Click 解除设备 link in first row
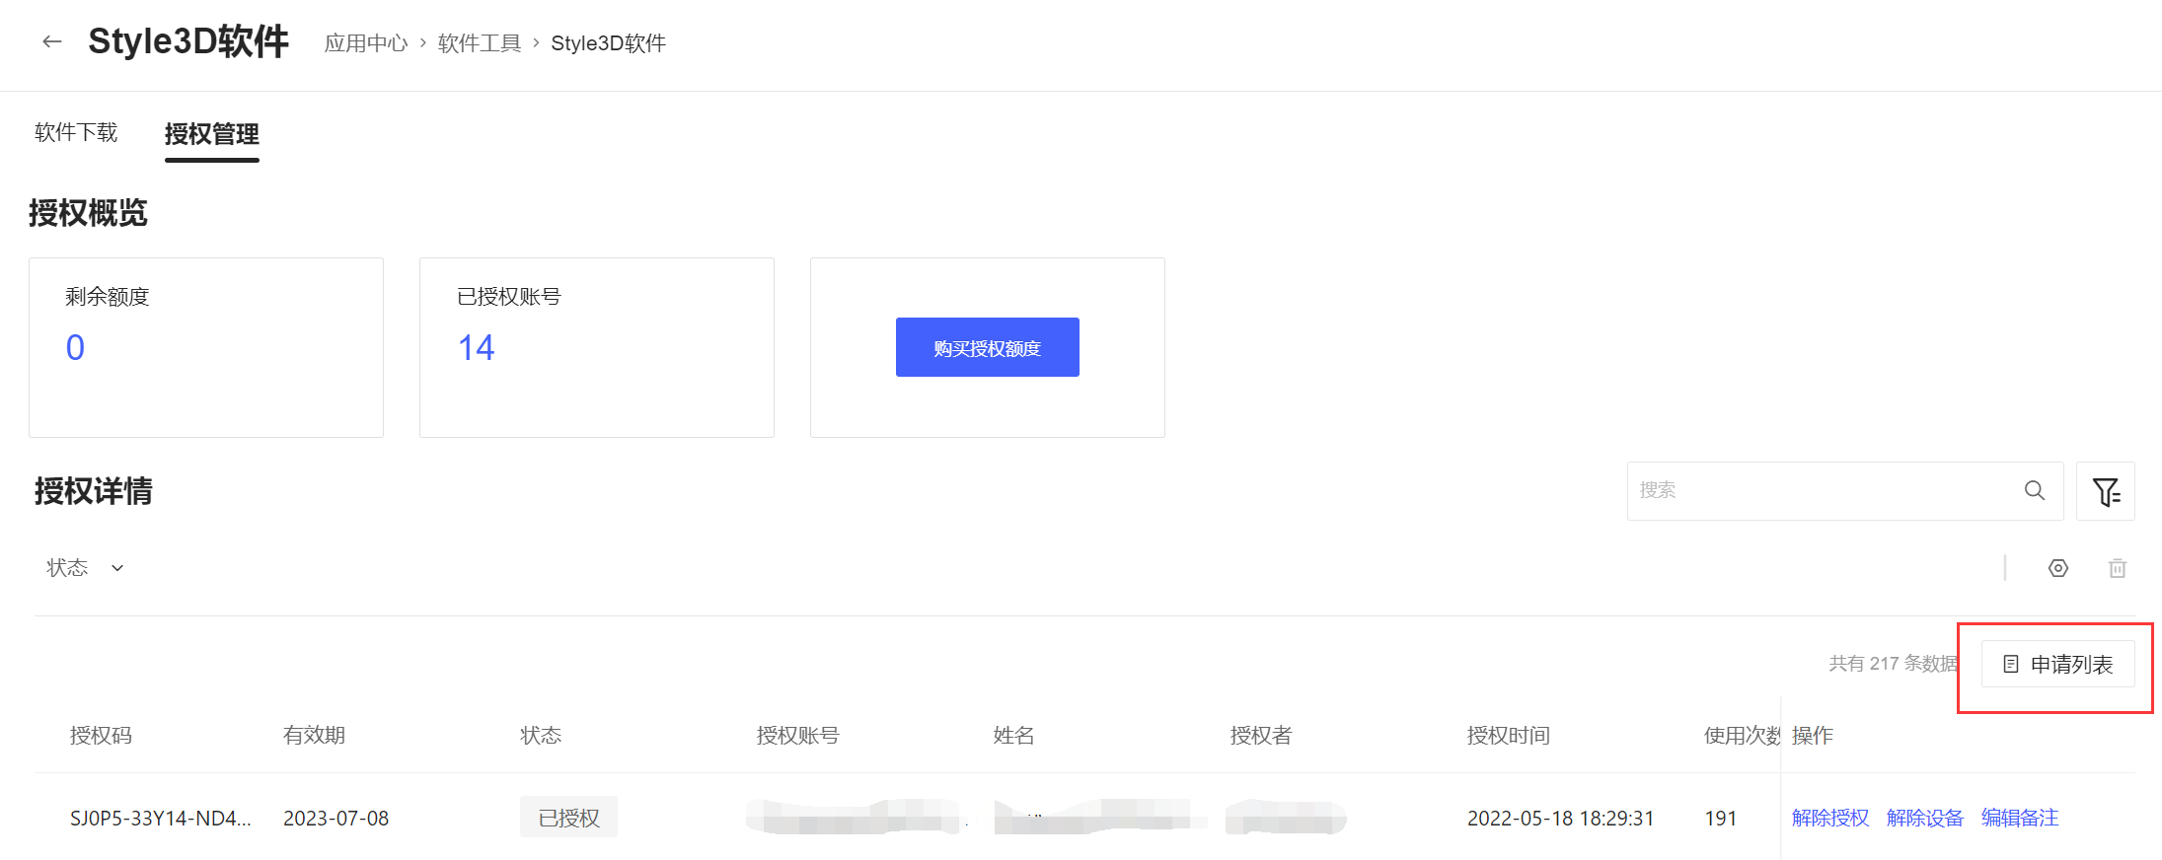 pos(1924,818)
